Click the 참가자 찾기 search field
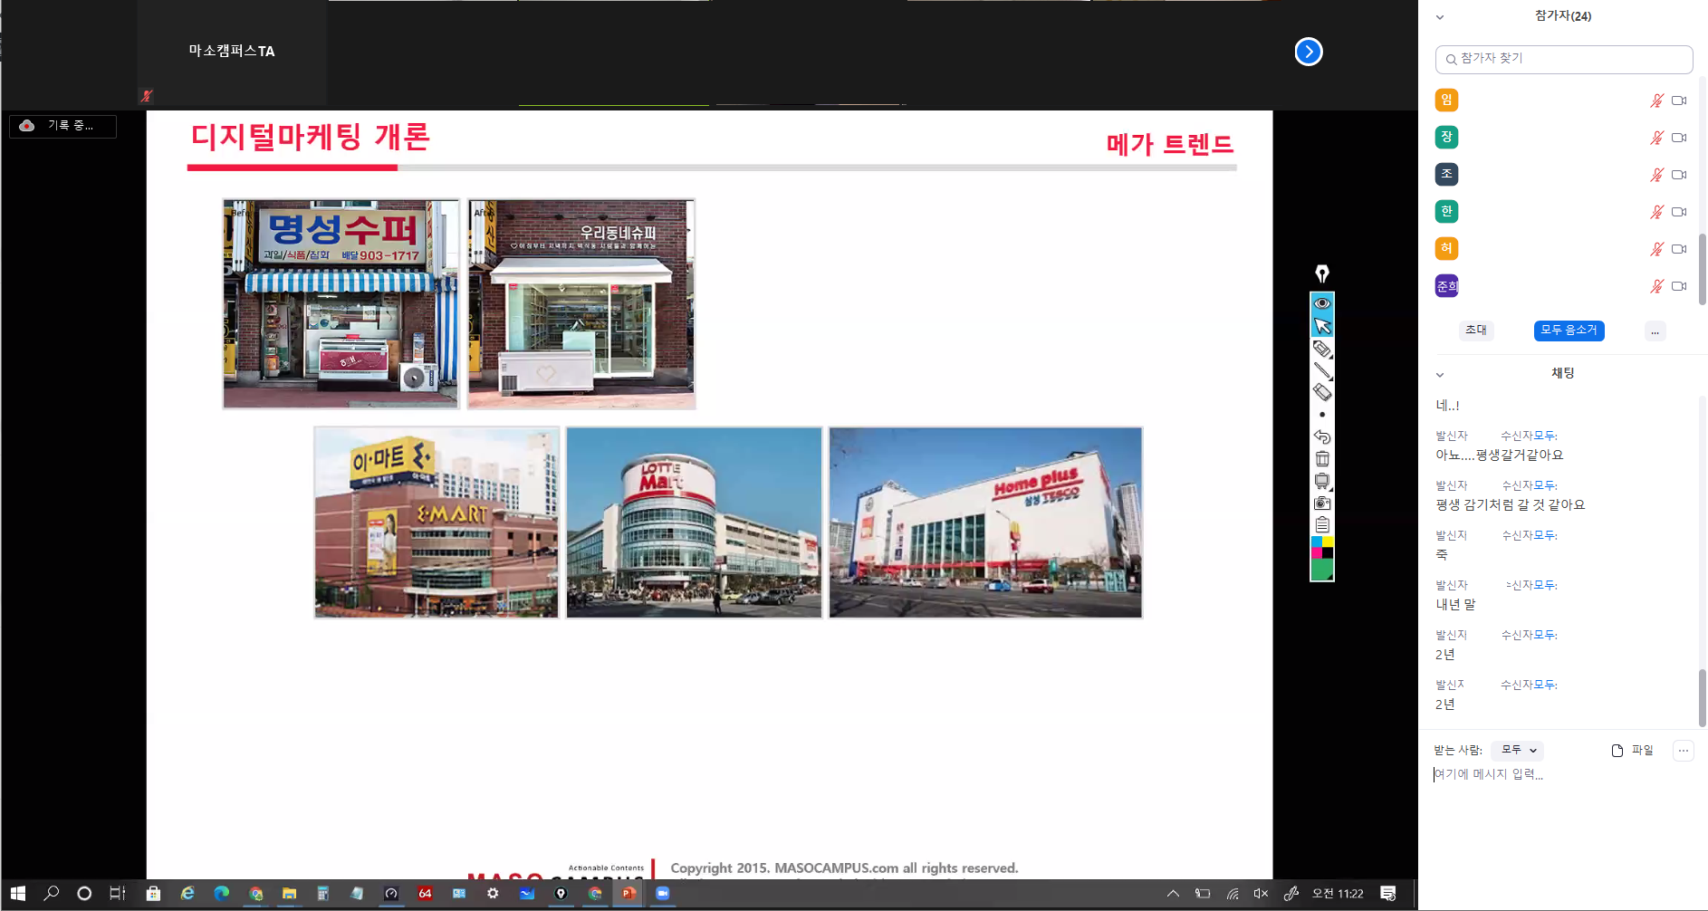 [1564, 59]
